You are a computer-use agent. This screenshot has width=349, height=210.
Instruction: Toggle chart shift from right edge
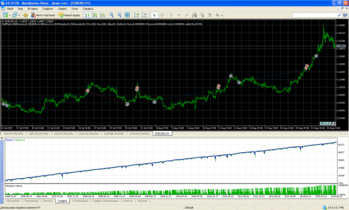144,15
